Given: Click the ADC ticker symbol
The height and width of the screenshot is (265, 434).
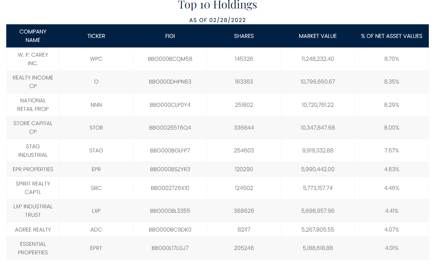Looking at the screenshot, I should click(96, 230).
